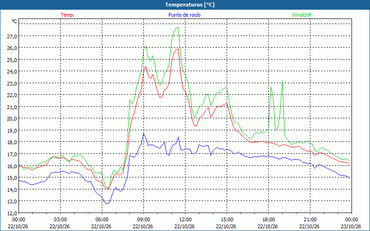
Task: Click the 06:00 time axis label
Action: 102,219
